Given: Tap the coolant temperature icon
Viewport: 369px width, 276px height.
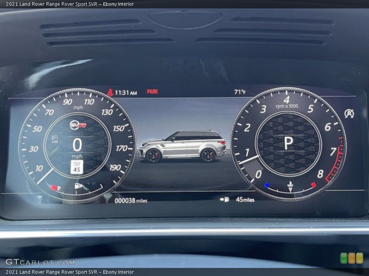Looking at the screenshot, I should point(290,187).
